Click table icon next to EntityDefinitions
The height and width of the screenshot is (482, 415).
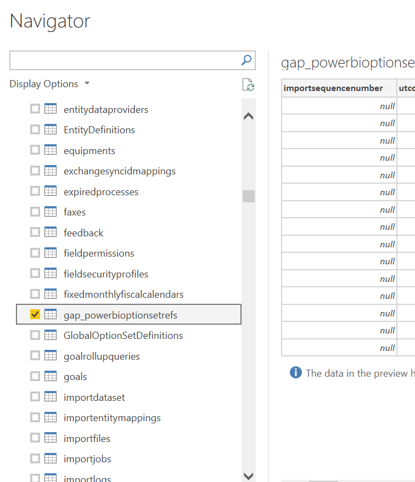tap(51, 129)
